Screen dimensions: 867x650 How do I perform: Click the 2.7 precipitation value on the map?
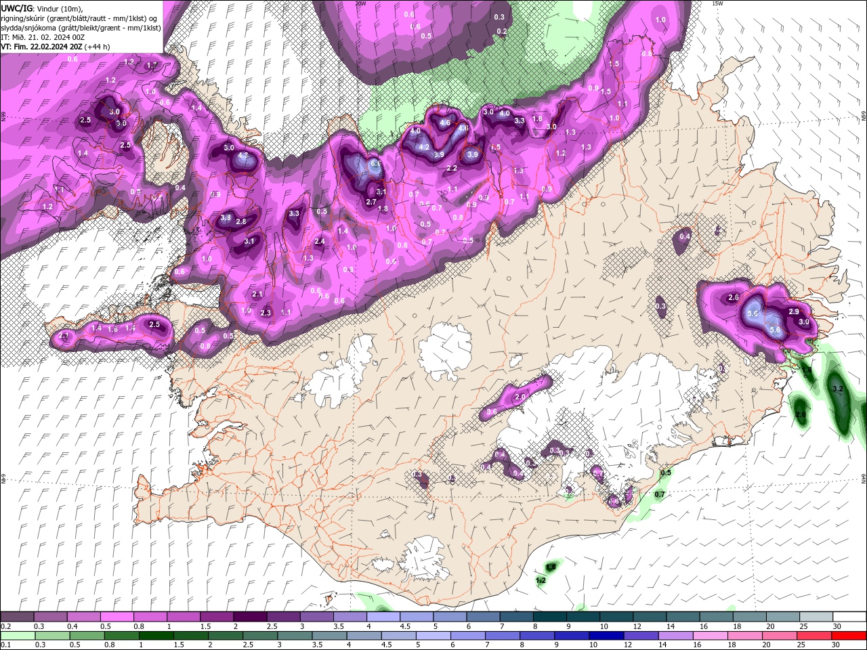(371, 202)
